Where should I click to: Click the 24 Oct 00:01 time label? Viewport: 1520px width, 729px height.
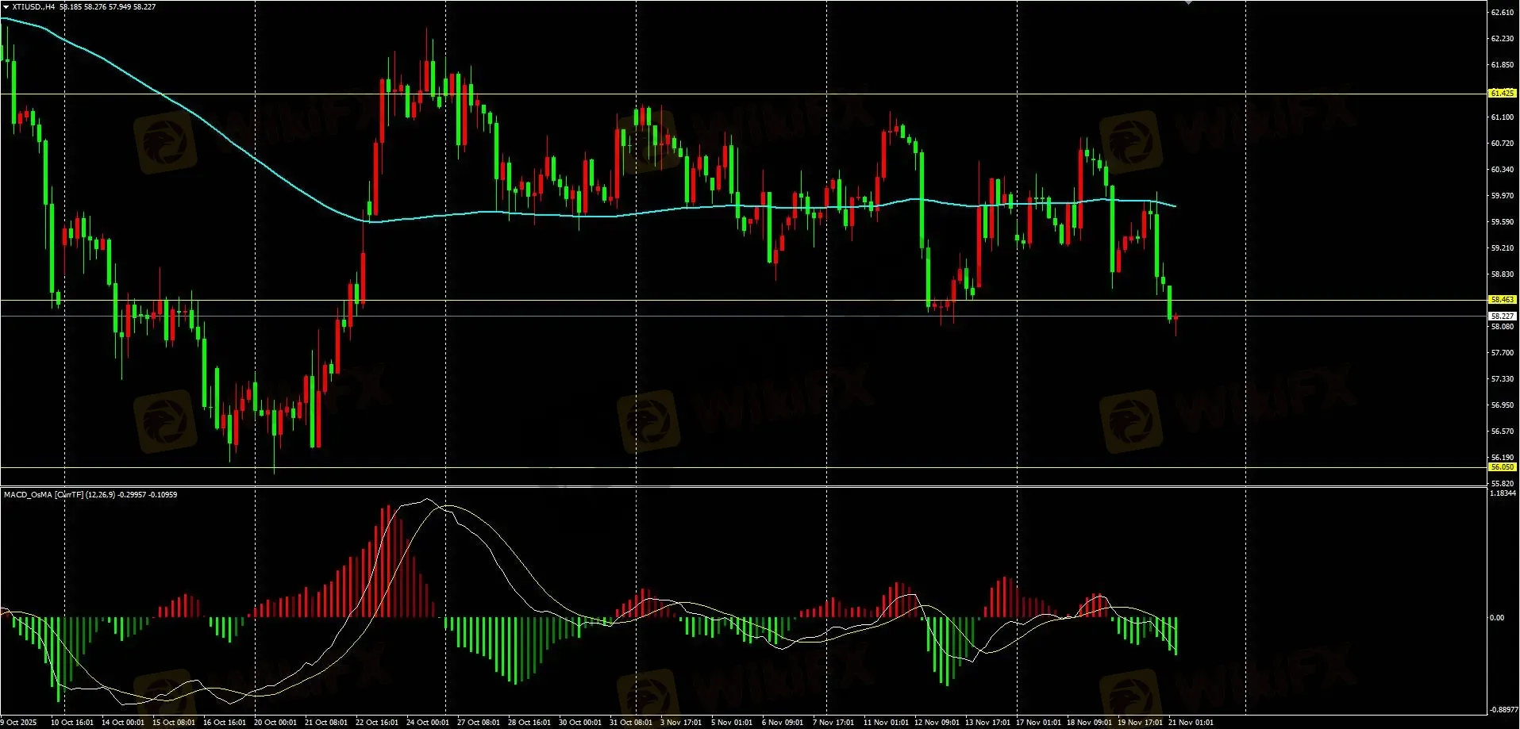428,723
